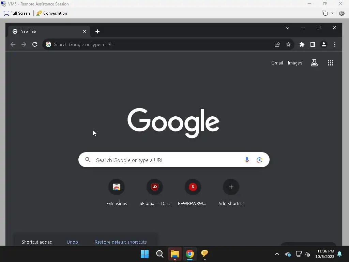Toggle the Chrome side panel
The width and height of the screenshot is (349, 262).
pos(313,45)
